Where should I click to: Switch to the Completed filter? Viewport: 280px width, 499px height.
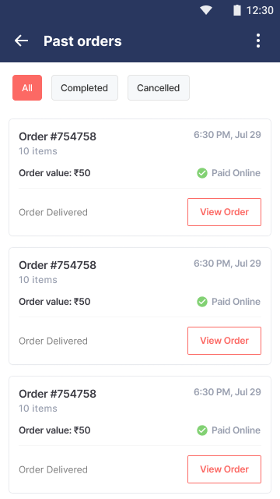coord(85,88)
